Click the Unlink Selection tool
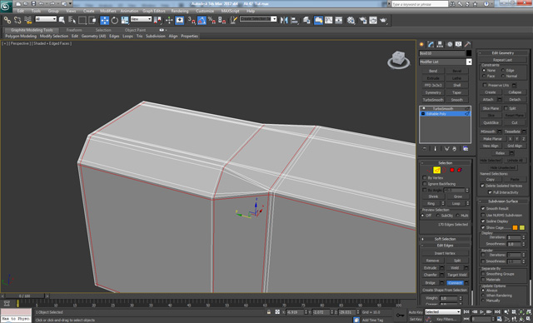This screenshot has height=323, width=533. 17,20
